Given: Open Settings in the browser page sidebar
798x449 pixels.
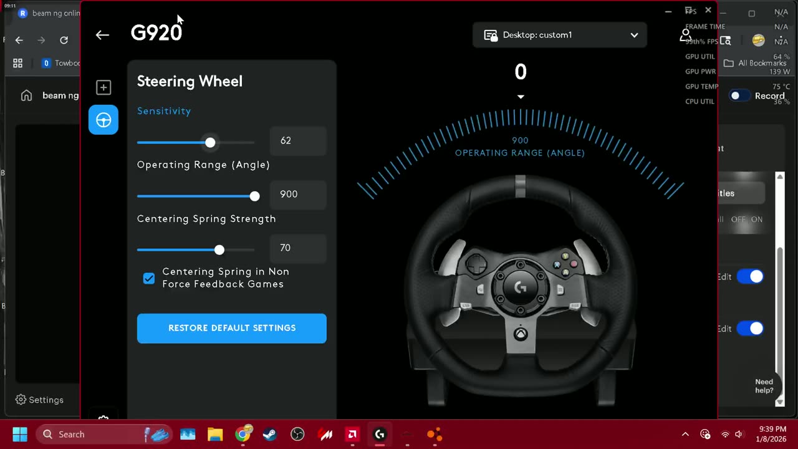Looking at the screenshot, I should (x=40, y=400).
